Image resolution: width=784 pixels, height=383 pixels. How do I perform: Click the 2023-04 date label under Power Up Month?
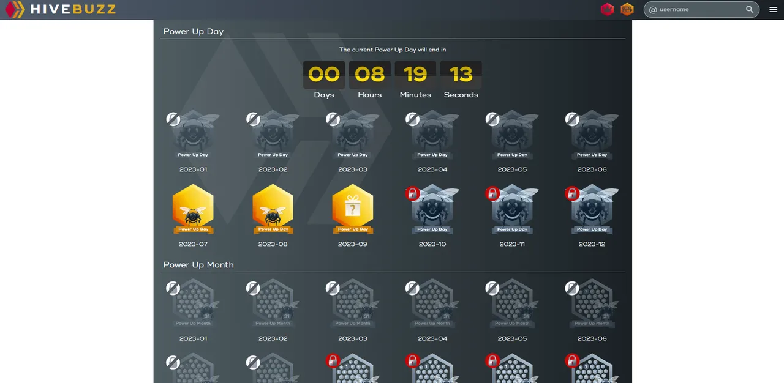coord(432,338)
